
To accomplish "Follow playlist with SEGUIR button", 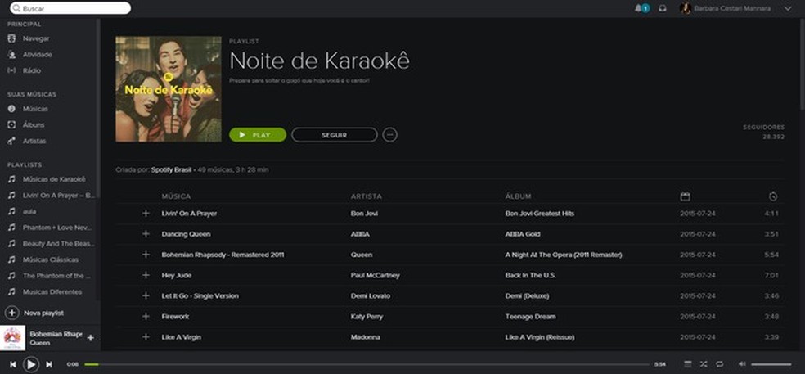I will [x=335, y=135].
